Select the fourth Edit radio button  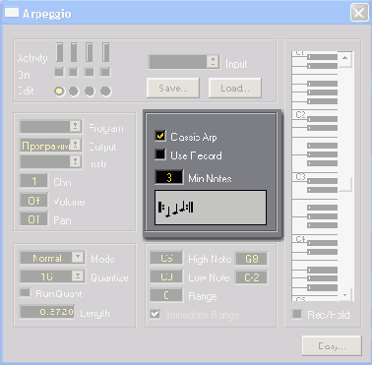click(105, 91)
